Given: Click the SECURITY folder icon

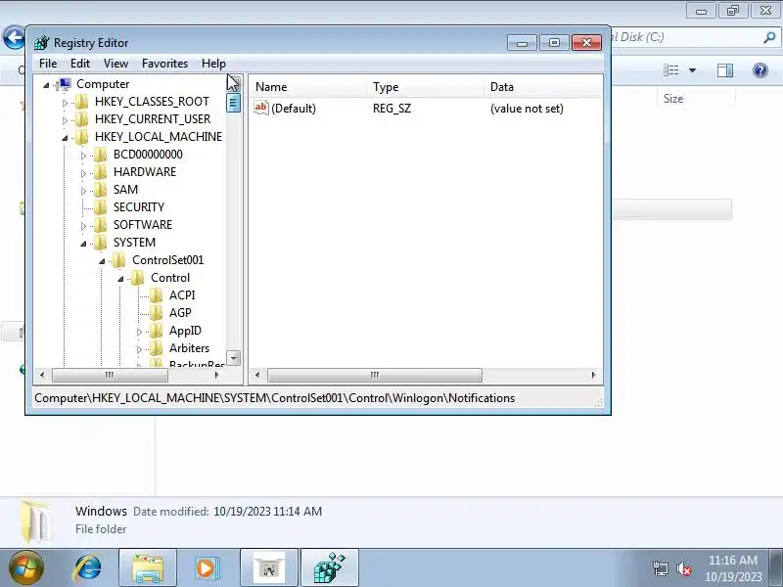Looking at the screenshot, I should (101, 207).
